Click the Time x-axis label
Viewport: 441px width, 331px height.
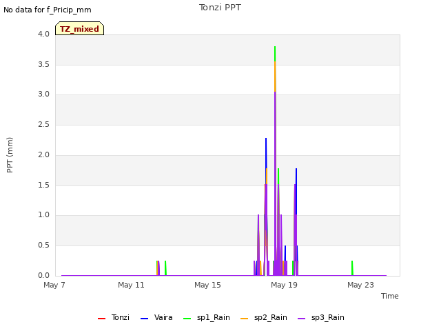[x=390, y=296]
